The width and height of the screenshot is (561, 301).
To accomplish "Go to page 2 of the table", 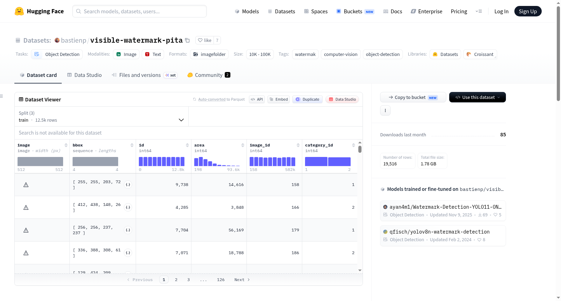I will (x=176, y=280).
